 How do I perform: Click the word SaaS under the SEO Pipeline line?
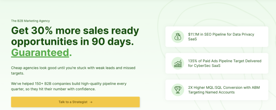coord(192,39)
